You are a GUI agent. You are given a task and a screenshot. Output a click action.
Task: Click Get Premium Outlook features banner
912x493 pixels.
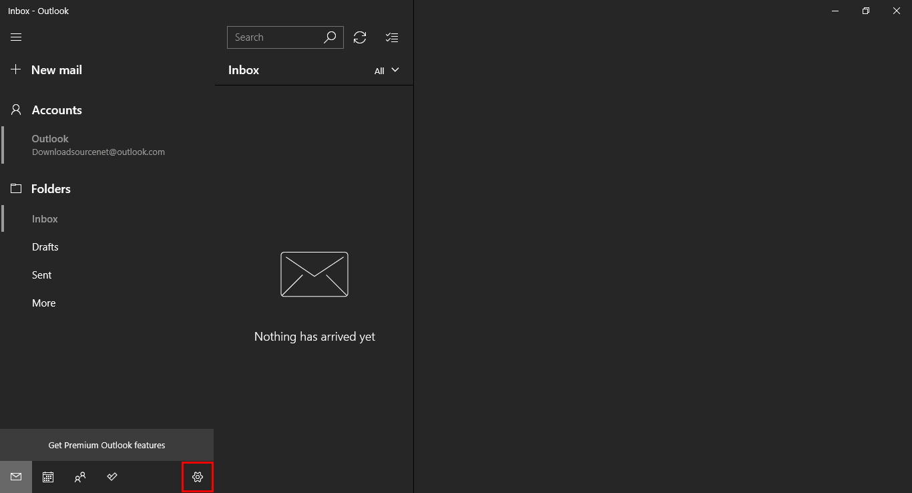pyautogui.click(x=107, y=445)
